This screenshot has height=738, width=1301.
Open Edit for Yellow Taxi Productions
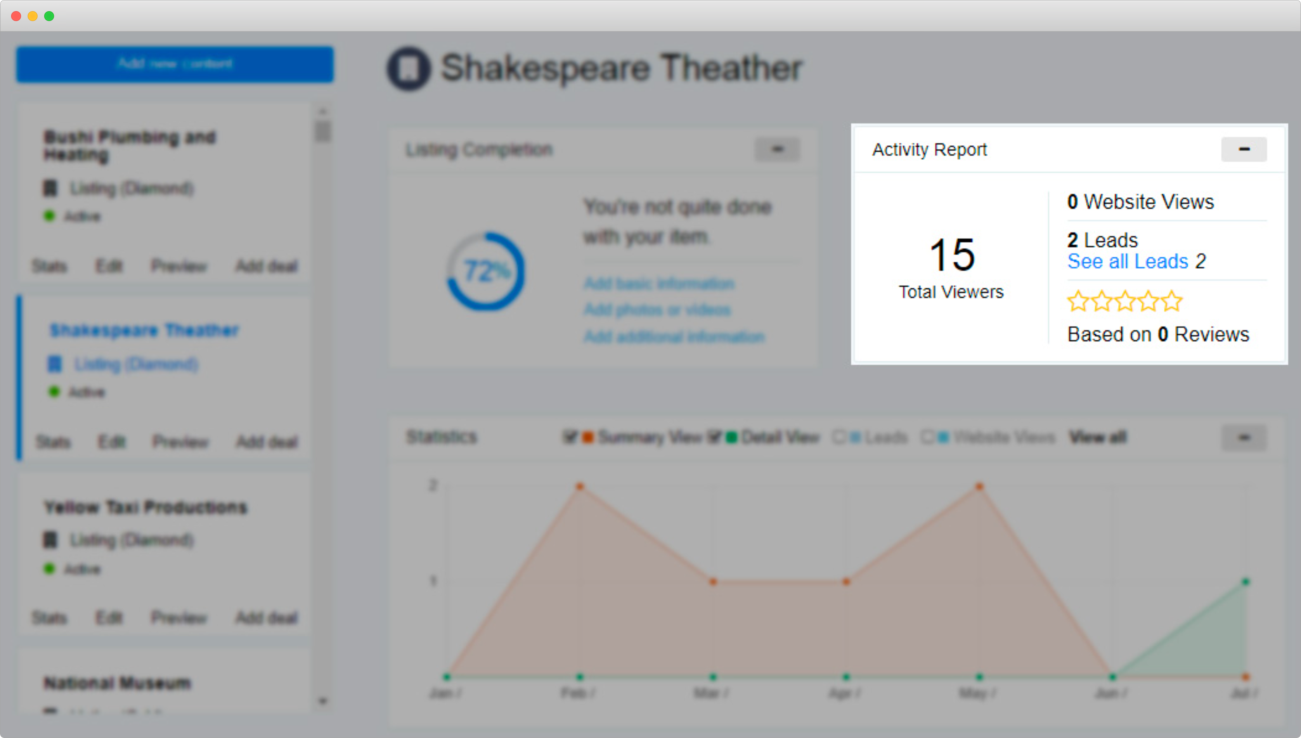tap(109, 618)
